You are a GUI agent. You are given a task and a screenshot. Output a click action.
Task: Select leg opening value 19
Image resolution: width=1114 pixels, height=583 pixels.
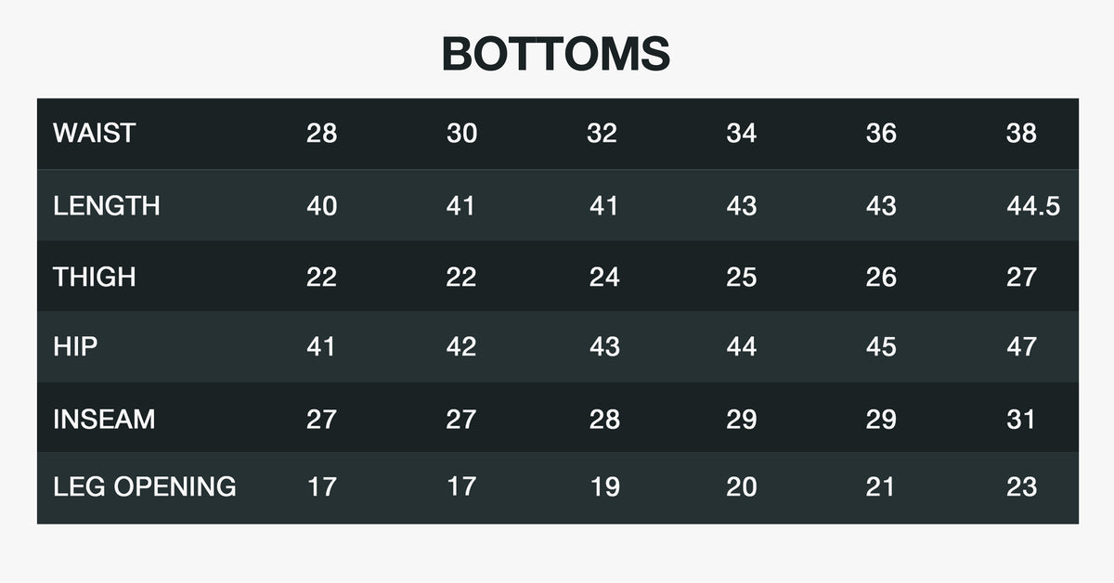[x=604, y=486]
